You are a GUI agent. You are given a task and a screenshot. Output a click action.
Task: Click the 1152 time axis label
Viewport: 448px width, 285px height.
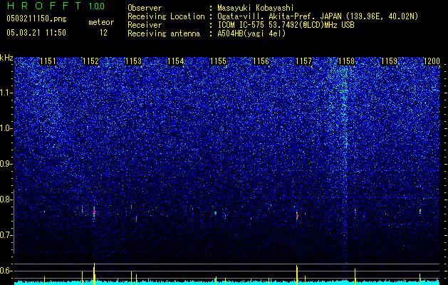[x=91, y=61]
